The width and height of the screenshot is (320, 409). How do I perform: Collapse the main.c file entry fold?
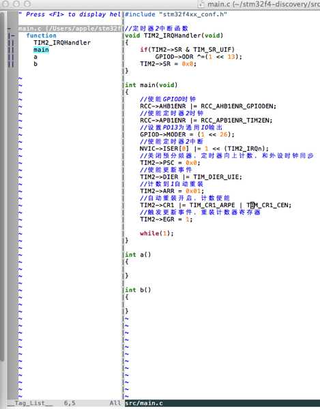pyautogui.click(x=10, y=29)
